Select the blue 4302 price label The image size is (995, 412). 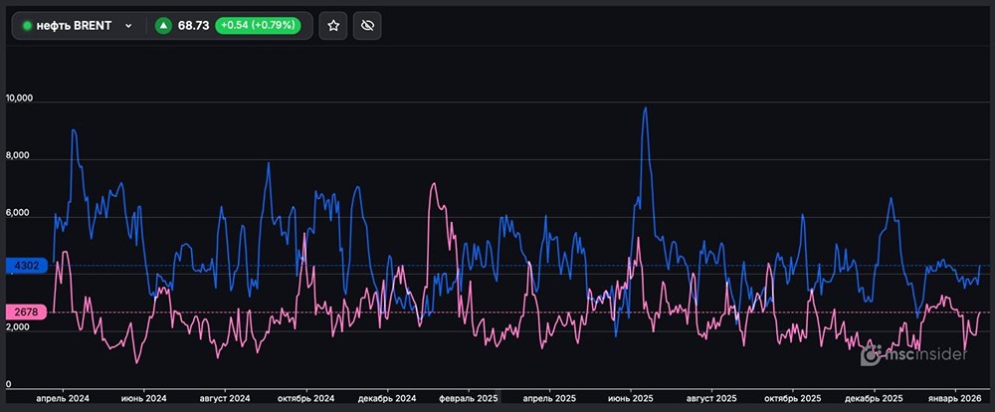tap(26, 266)
